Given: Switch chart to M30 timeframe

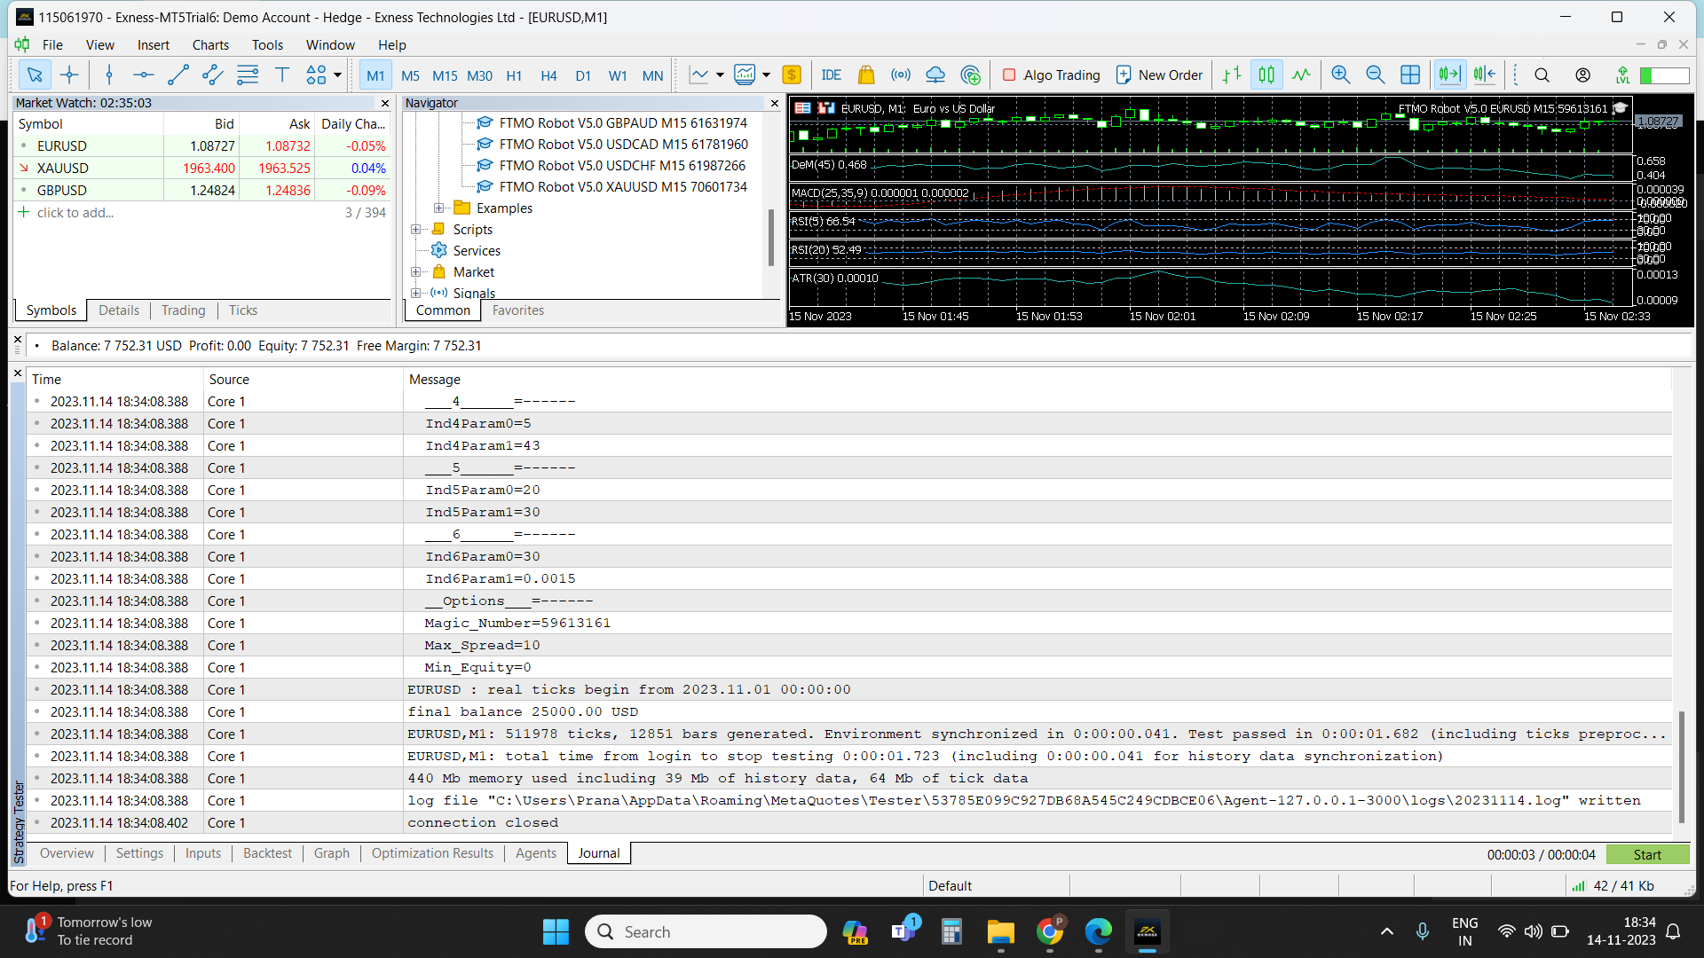Looking at the screenshot, I should 479,75.
